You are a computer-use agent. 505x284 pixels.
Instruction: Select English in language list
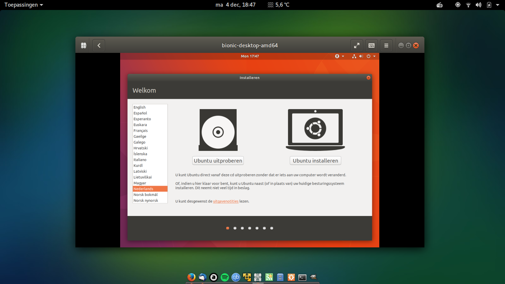(x=150, y=107)
